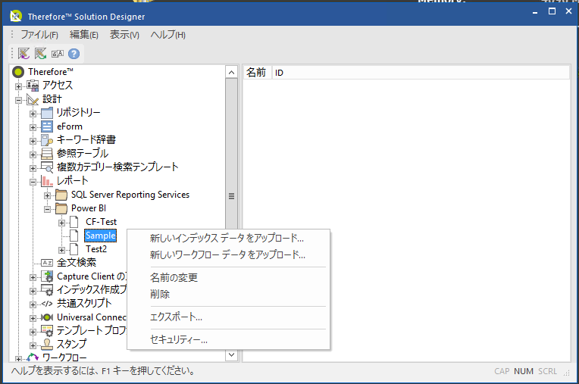Image resolution: width=579 pixels, height=384 pixels.
Task: Click the SQL Server Reporting Services folder icon
Action: (61, 195)
